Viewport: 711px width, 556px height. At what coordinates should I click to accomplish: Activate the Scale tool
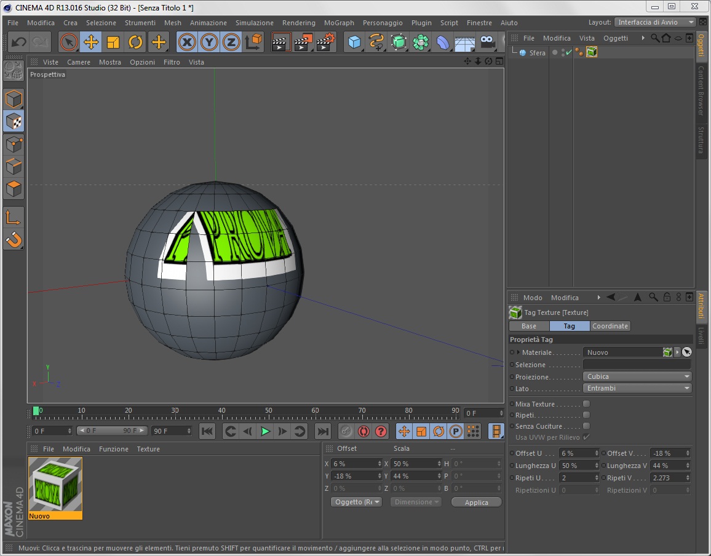pyautogui.click(x=113, y=42)
